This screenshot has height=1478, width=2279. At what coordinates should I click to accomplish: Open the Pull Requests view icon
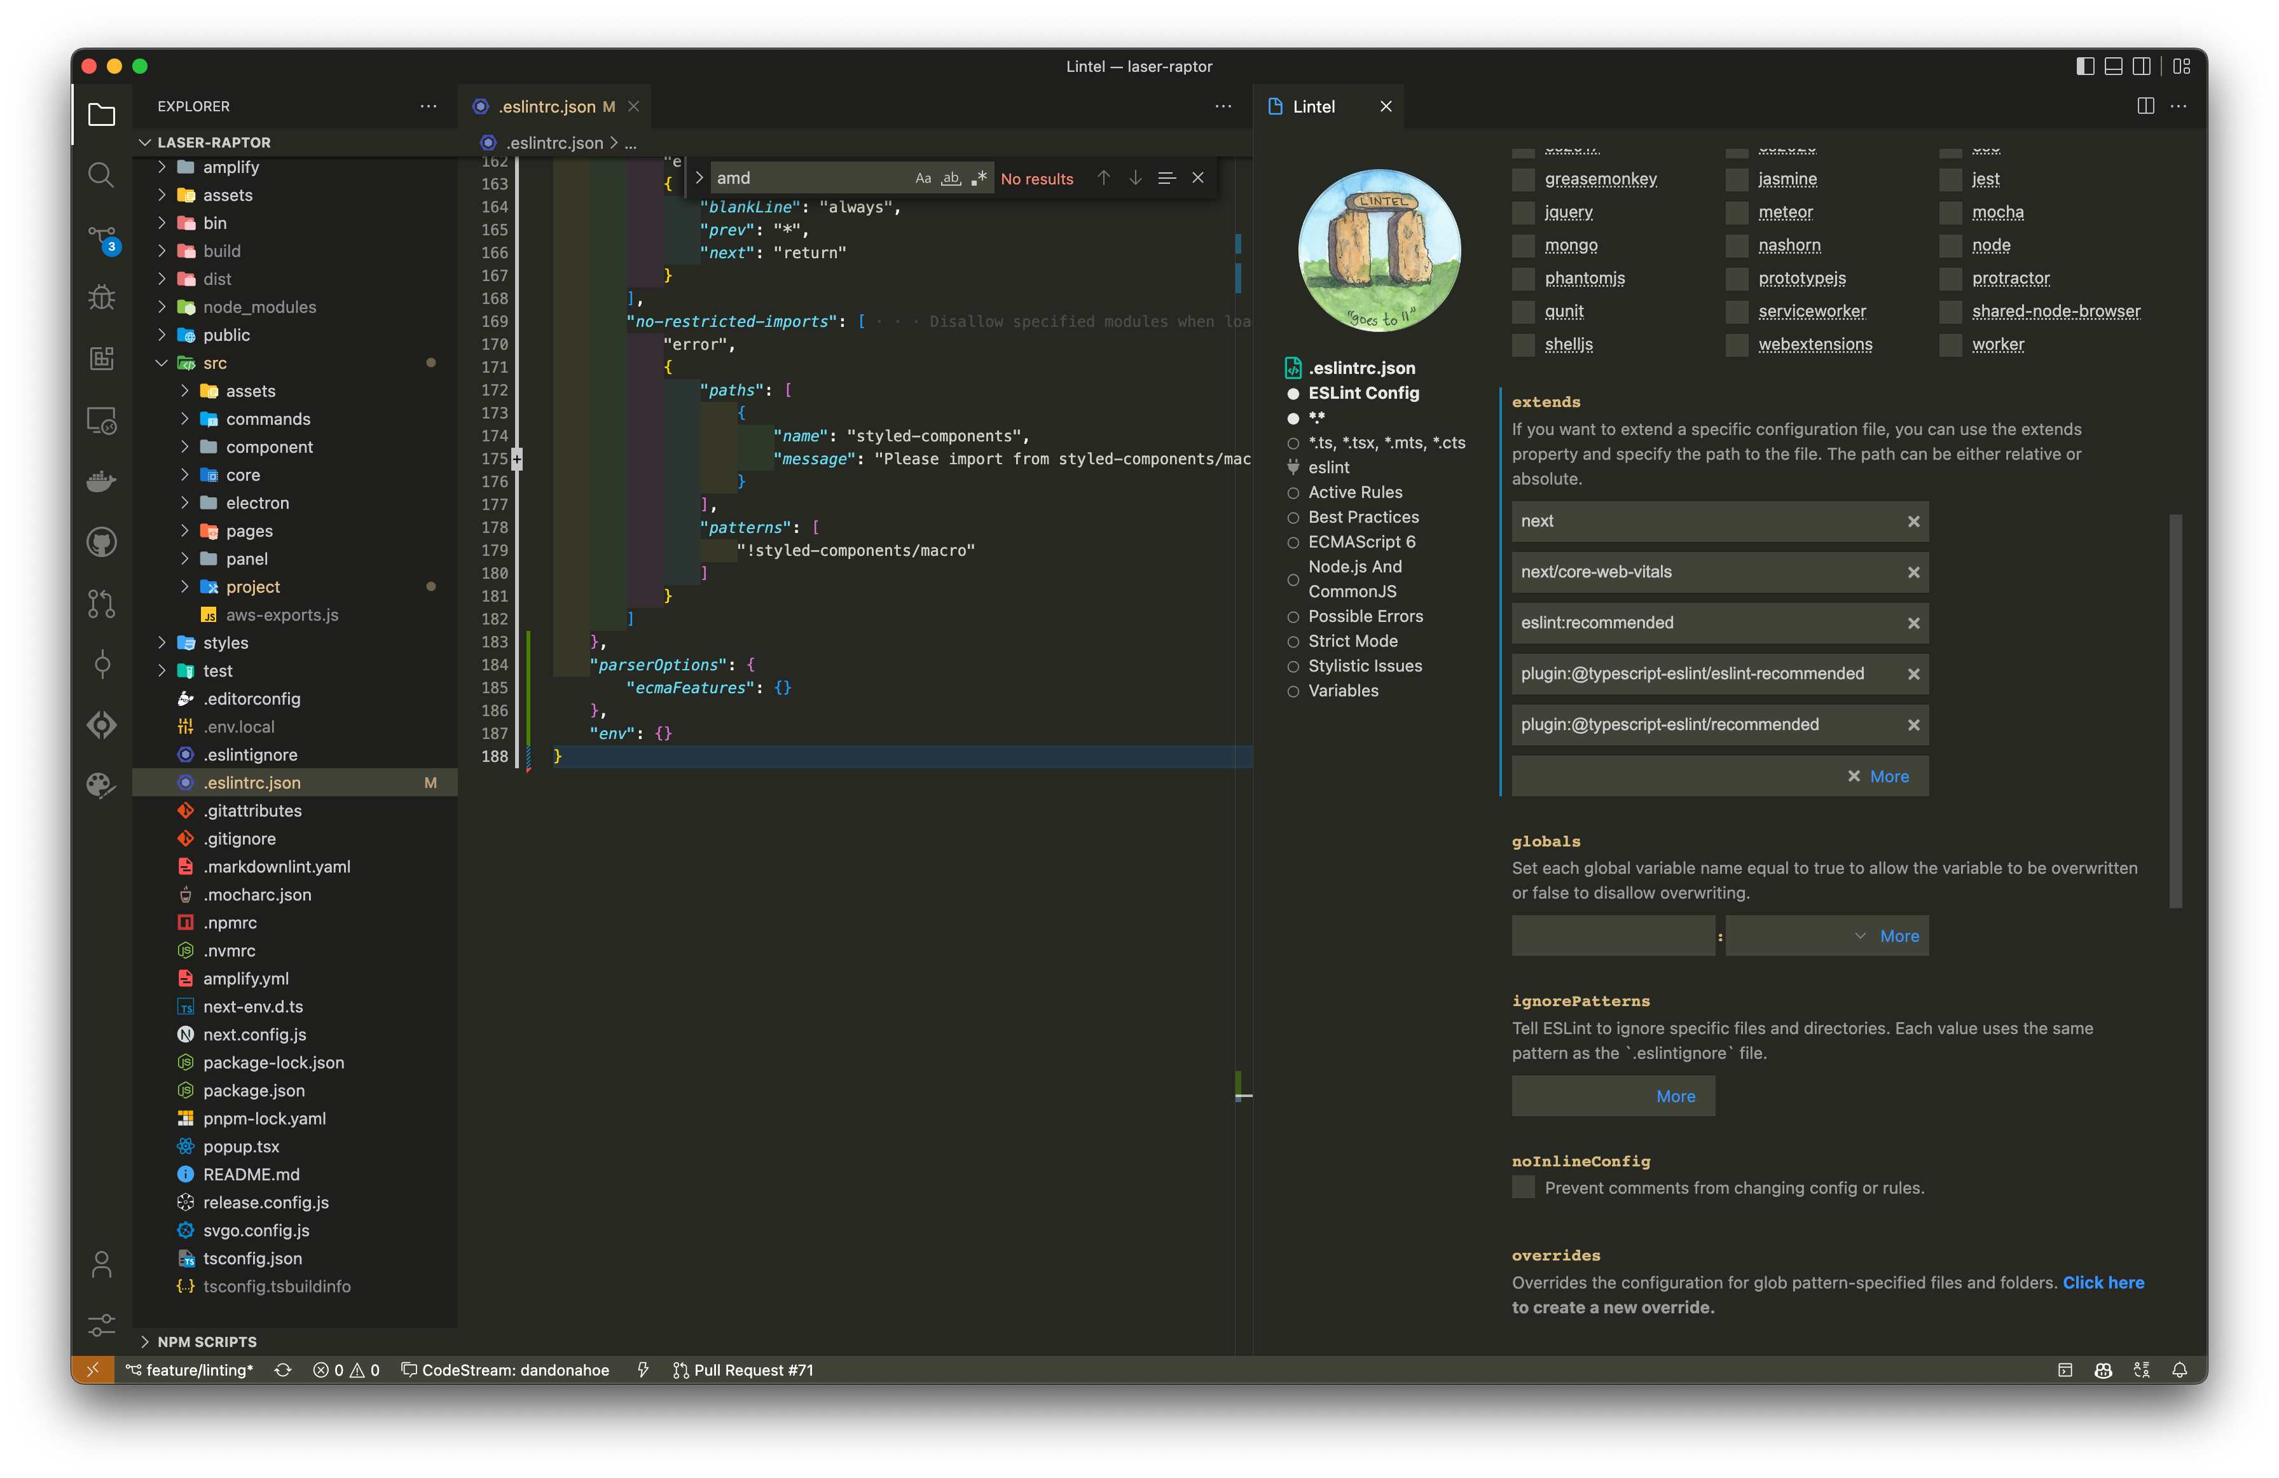[102, 604]
